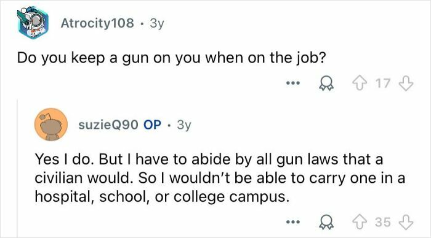
Task: Visit Atrocity108's profile via username
Action: click(x=97, y=23)
